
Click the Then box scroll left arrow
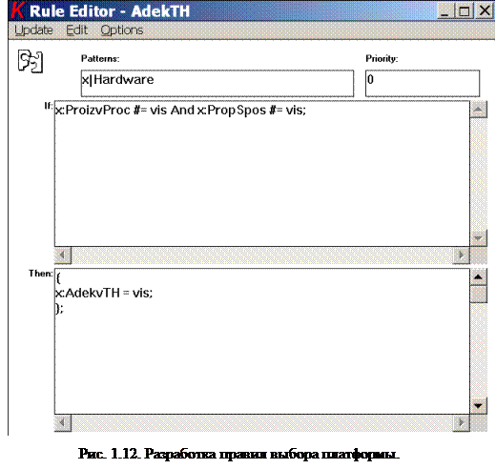63,423
